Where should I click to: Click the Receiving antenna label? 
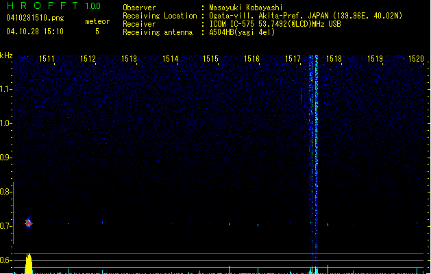158,32
